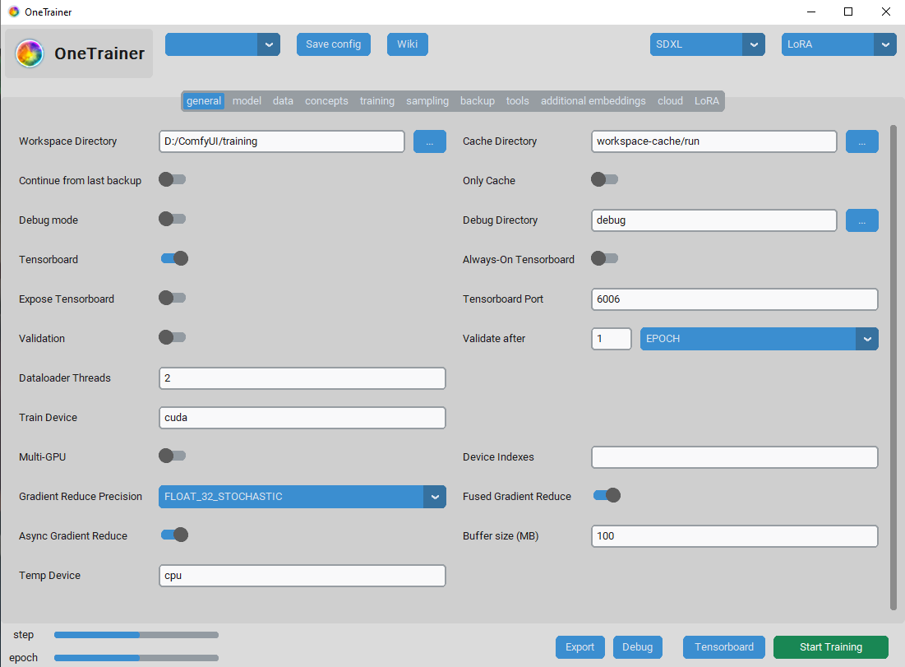Screen dimensions: 905x667
Task: Toggle Continue from last backup switch
Action: tap(173, 179)
